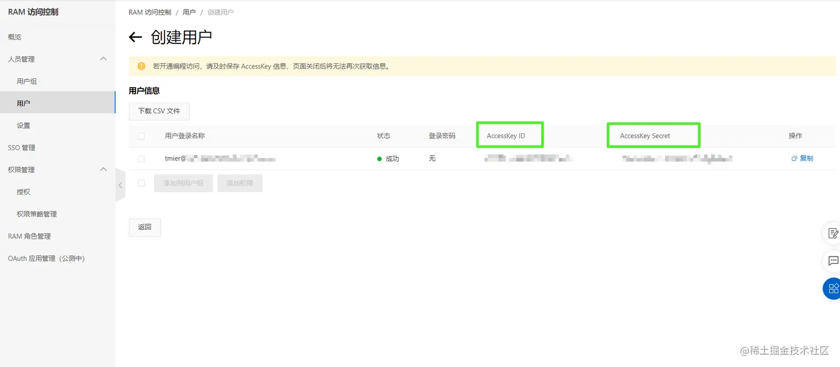
Task: Click the 添加到用户组 button
Action: click(183, 183)
